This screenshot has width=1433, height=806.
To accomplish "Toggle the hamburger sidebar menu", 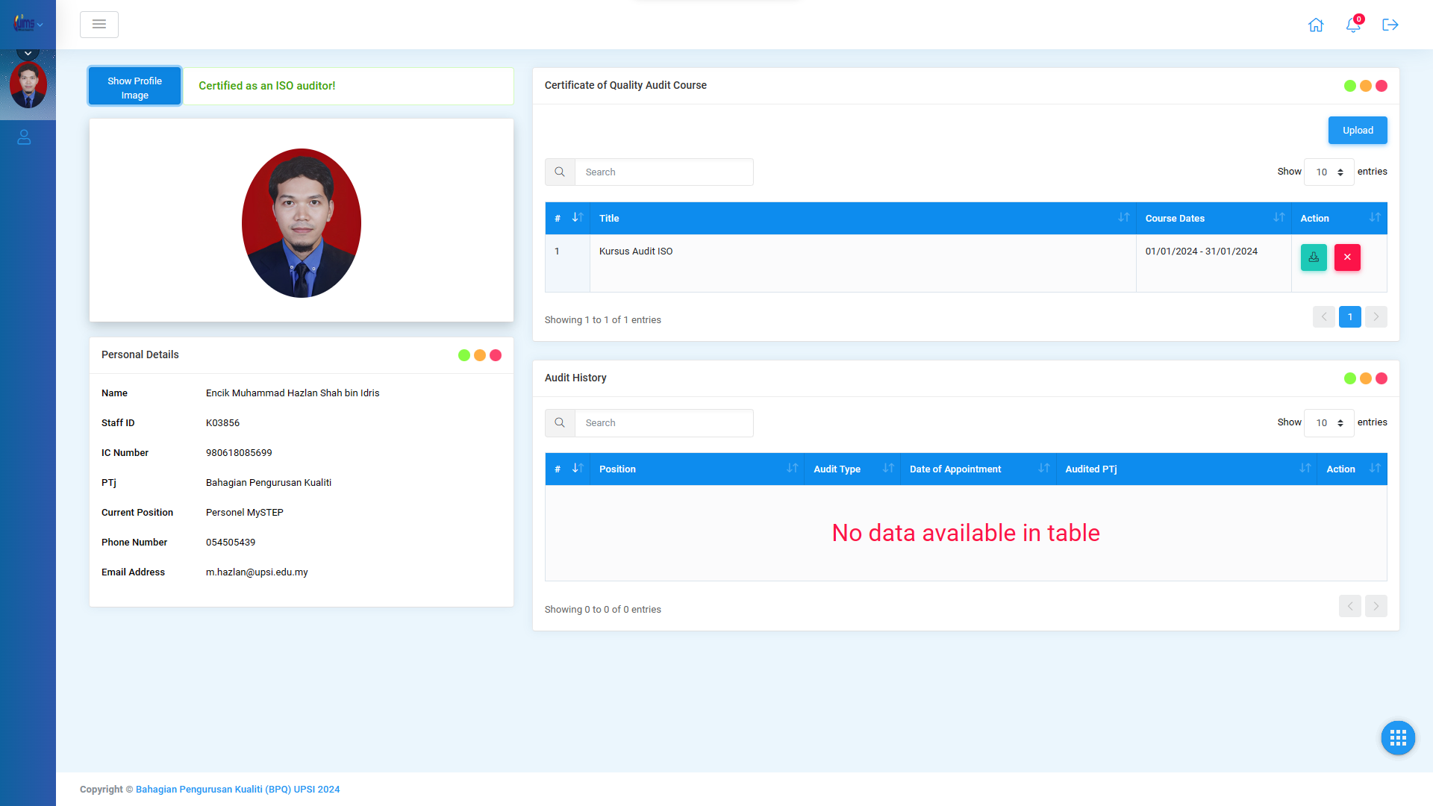I will click(99, 25).
